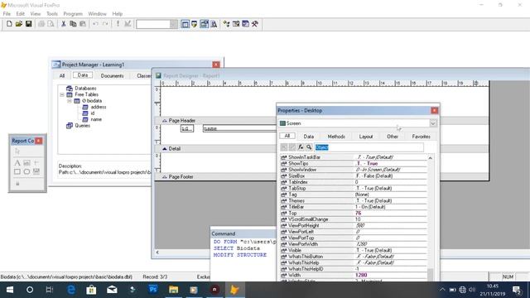
Task: Click the name field in Page Header band
Action: coord(239,128)
